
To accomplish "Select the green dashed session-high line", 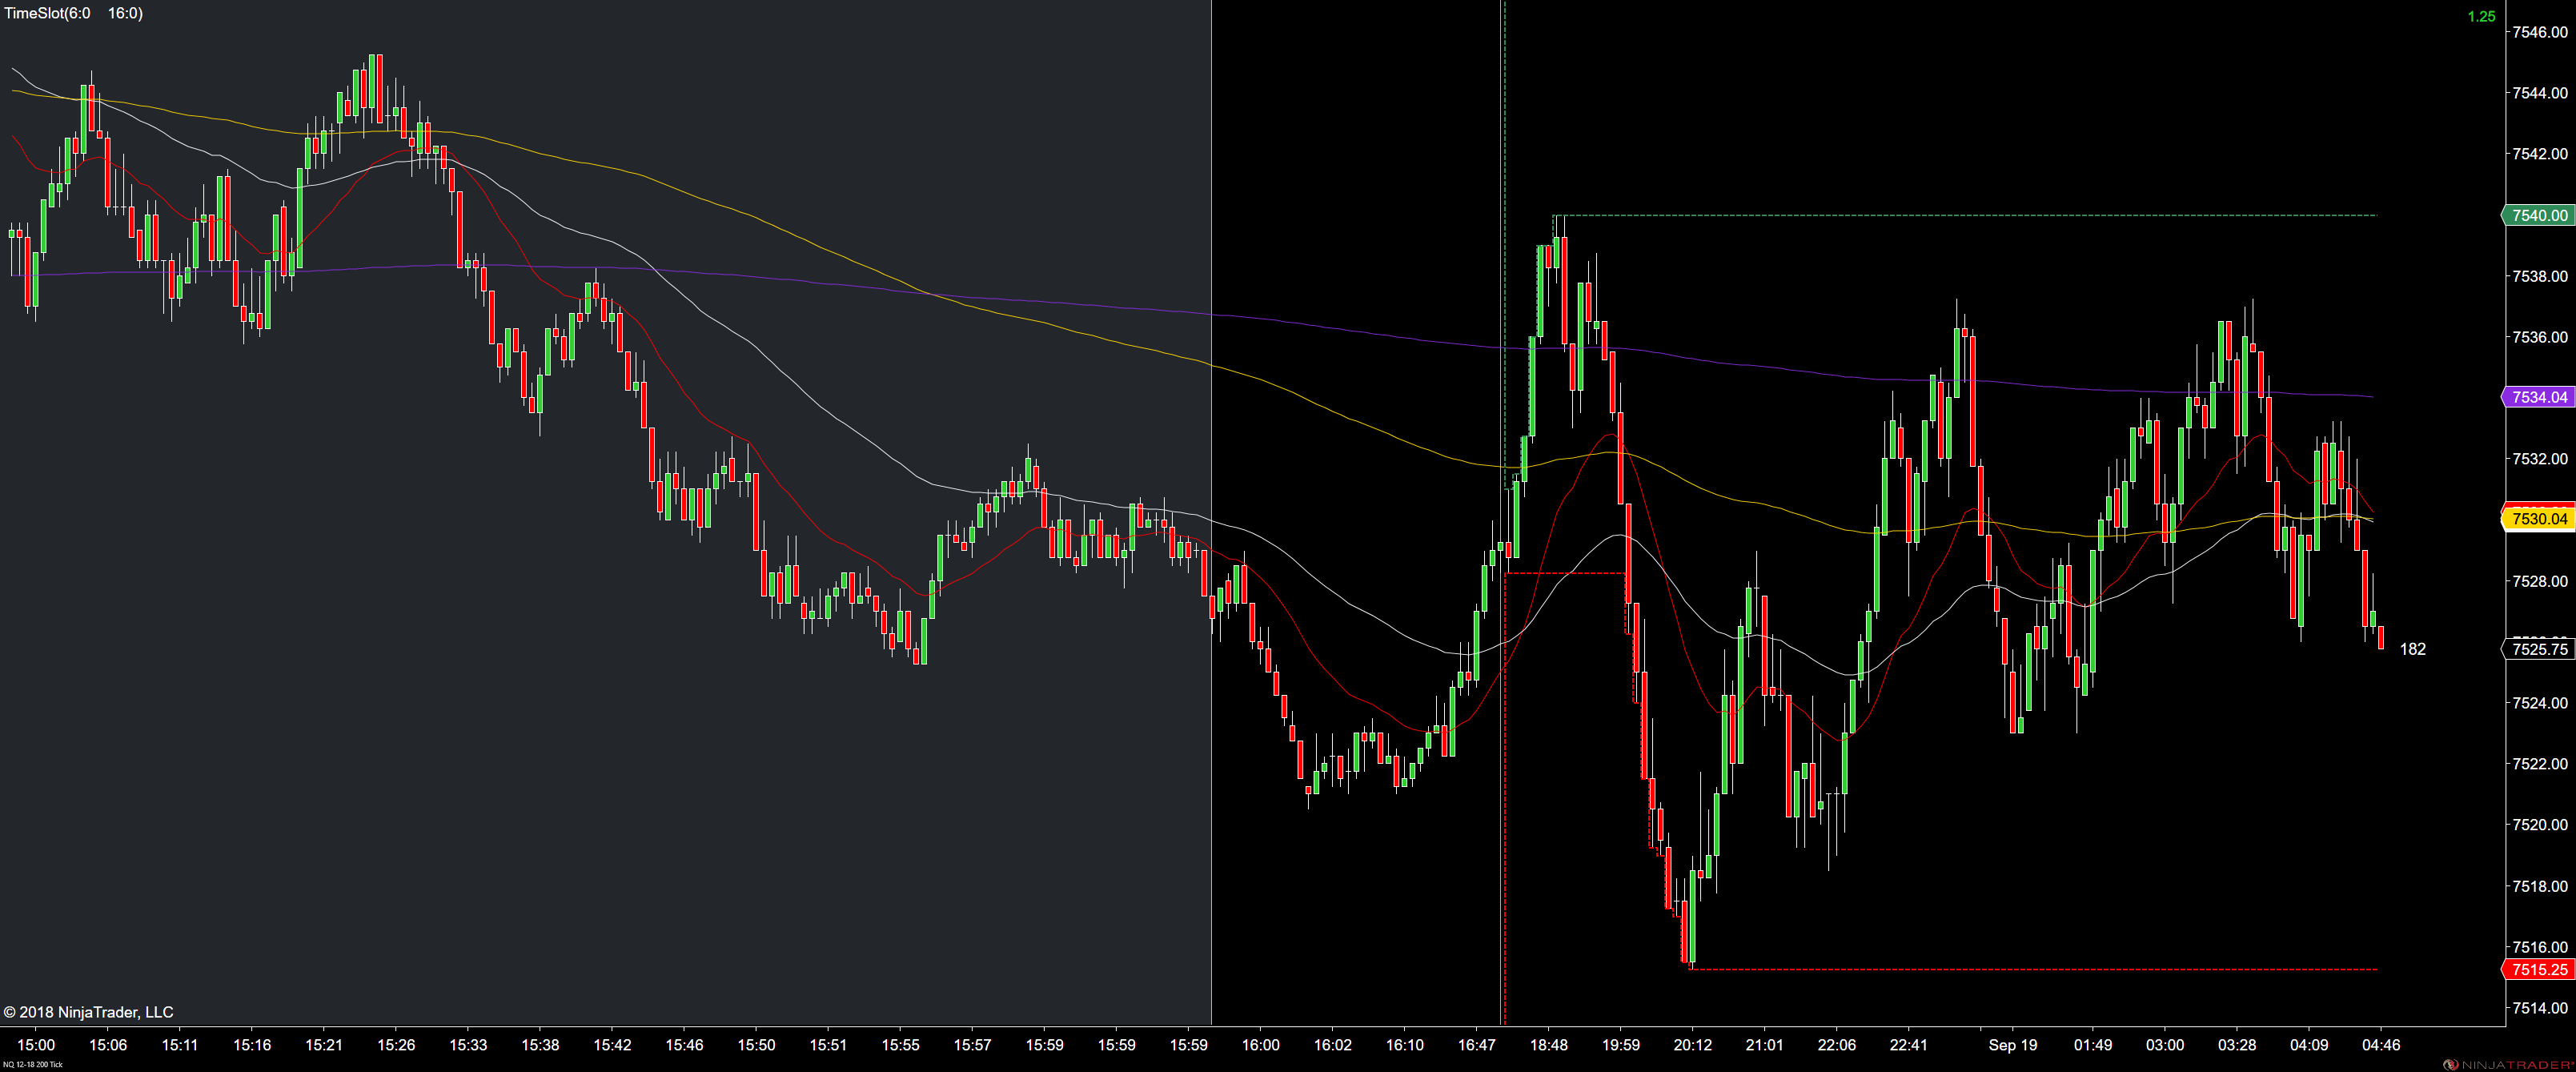I will point(1965,215).
